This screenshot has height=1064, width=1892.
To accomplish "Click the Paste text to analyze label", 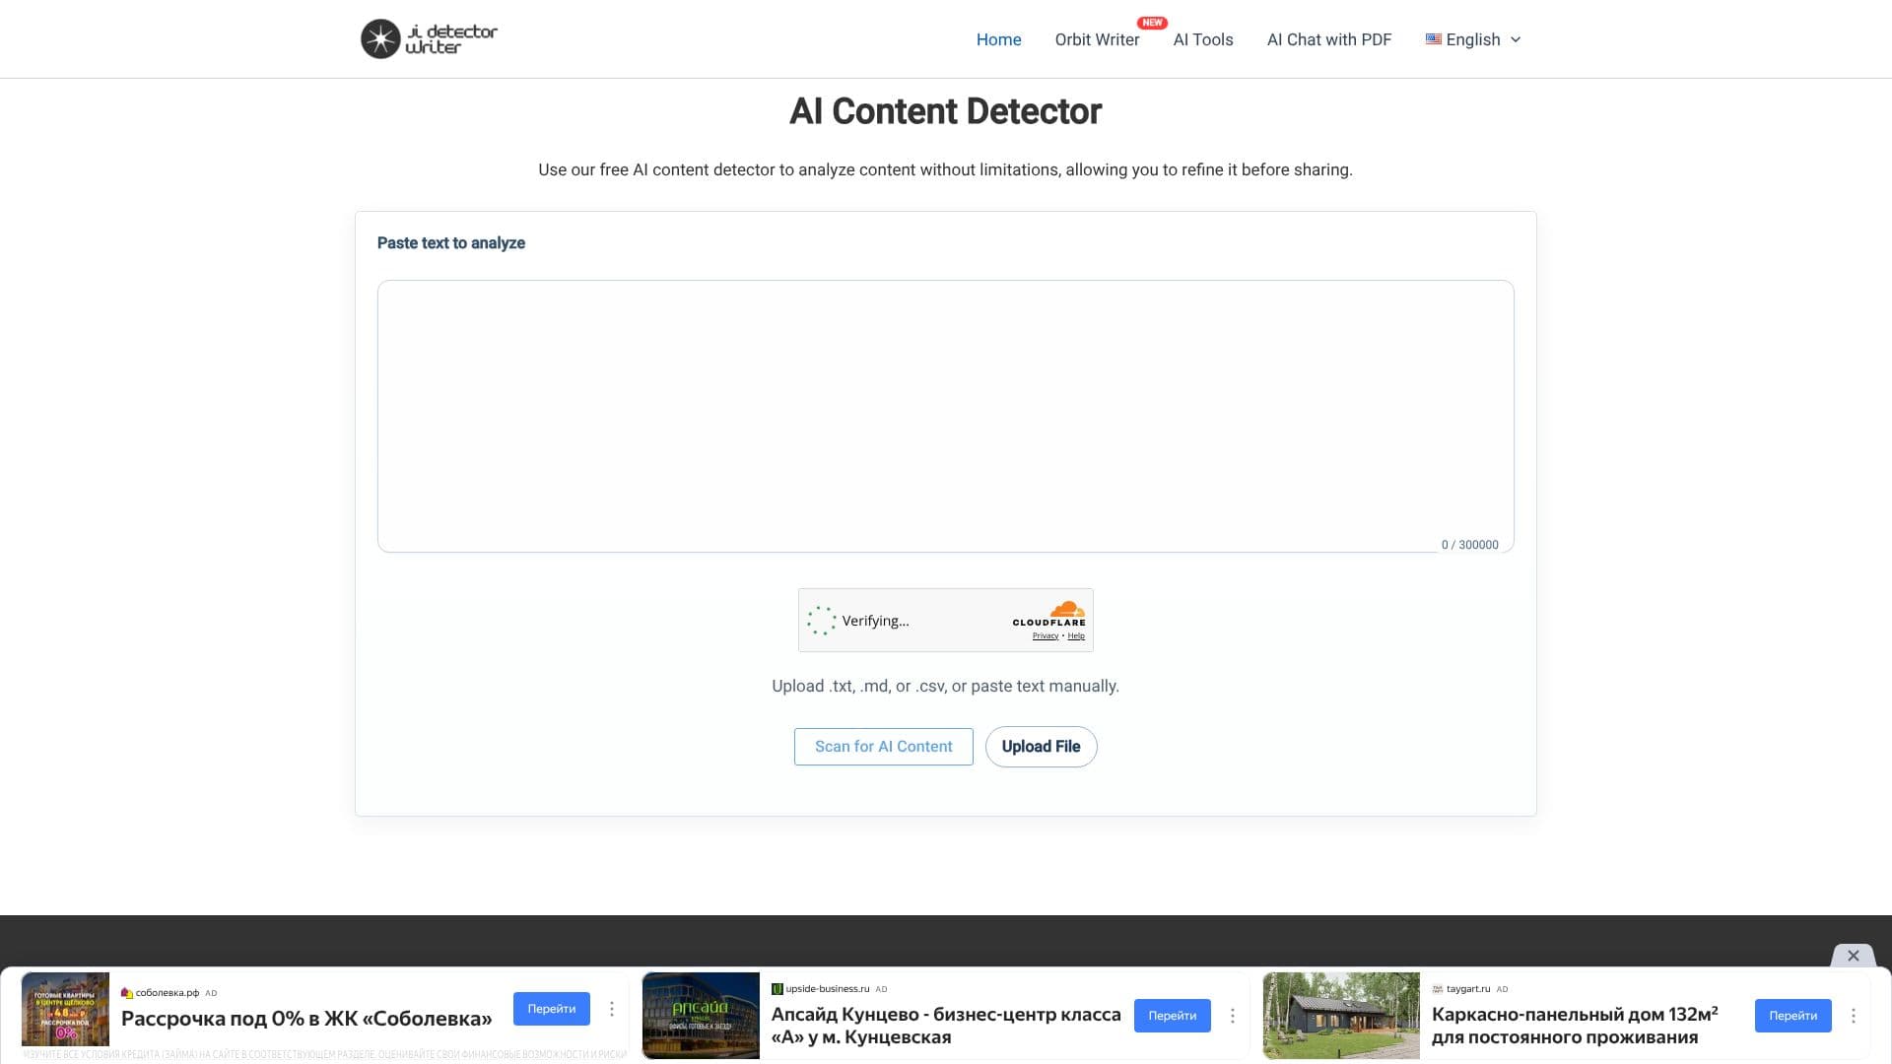I will [451, 243].
